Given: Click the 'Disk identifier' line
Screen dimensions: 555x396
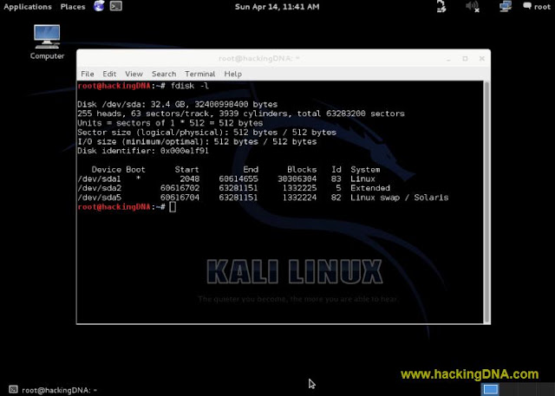Looking at the screenshot, I should [143, 151].
